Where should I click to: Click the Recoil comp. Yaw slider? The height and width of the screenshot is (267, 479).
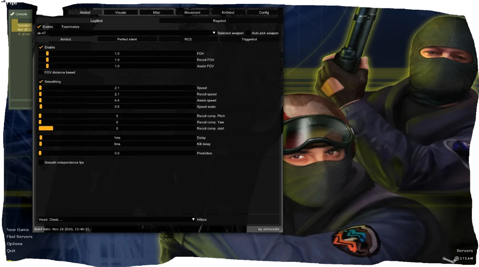coord(117,122)
